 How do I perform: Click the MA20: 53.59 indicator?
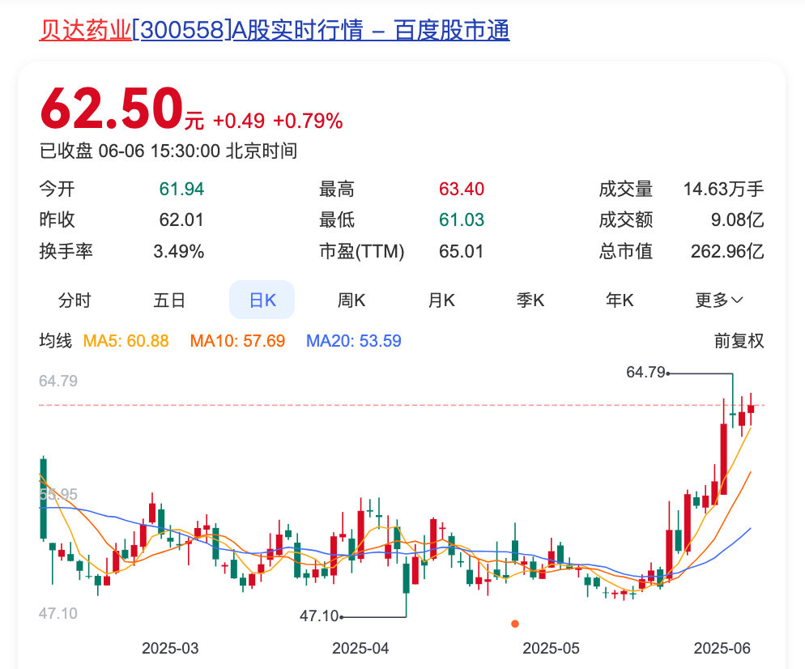pos(354,341)
